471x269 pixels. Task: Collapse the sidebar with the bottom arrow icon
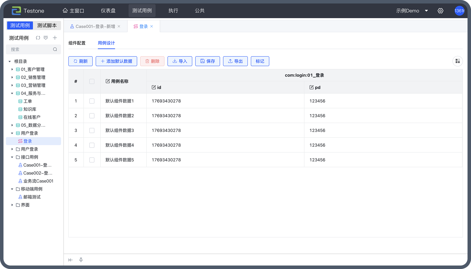pos(70,260)
